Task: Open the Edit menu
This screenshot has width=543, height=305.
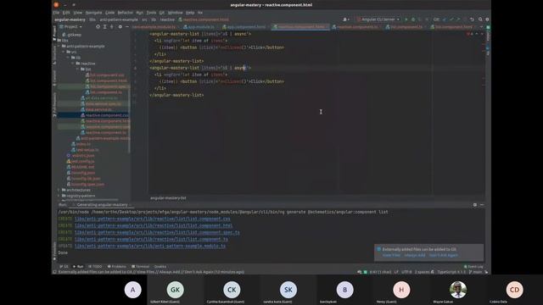Action: pyautogui.click(x=66, y=13)
